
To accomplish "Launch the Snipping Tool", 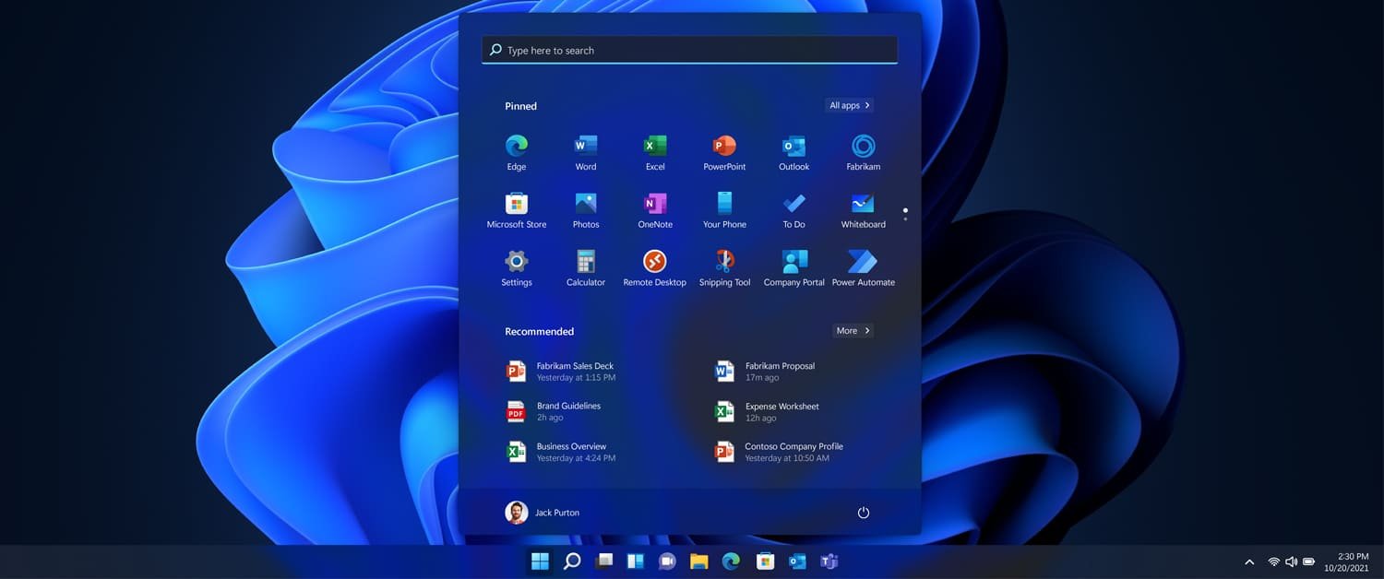I will 724,268.
